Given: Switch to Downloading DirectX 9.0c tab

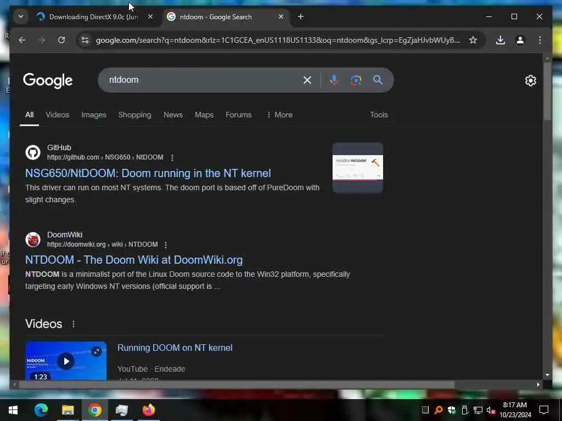Looking at the screenshot, I should pyautogui.click(x=94, y=17).
